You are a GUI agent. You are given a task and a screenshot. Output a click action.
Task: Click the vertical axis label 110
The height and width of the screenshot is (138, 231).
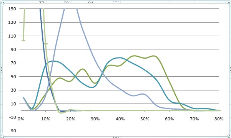click(12, 36)
